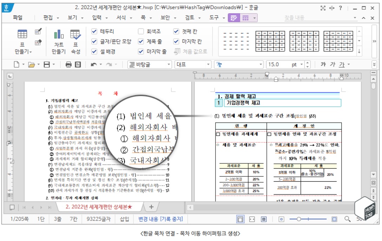Apply underline with the underlined 가 button
Image resolution: width=382 pixels, height=241 pixels.
(342, 64)
